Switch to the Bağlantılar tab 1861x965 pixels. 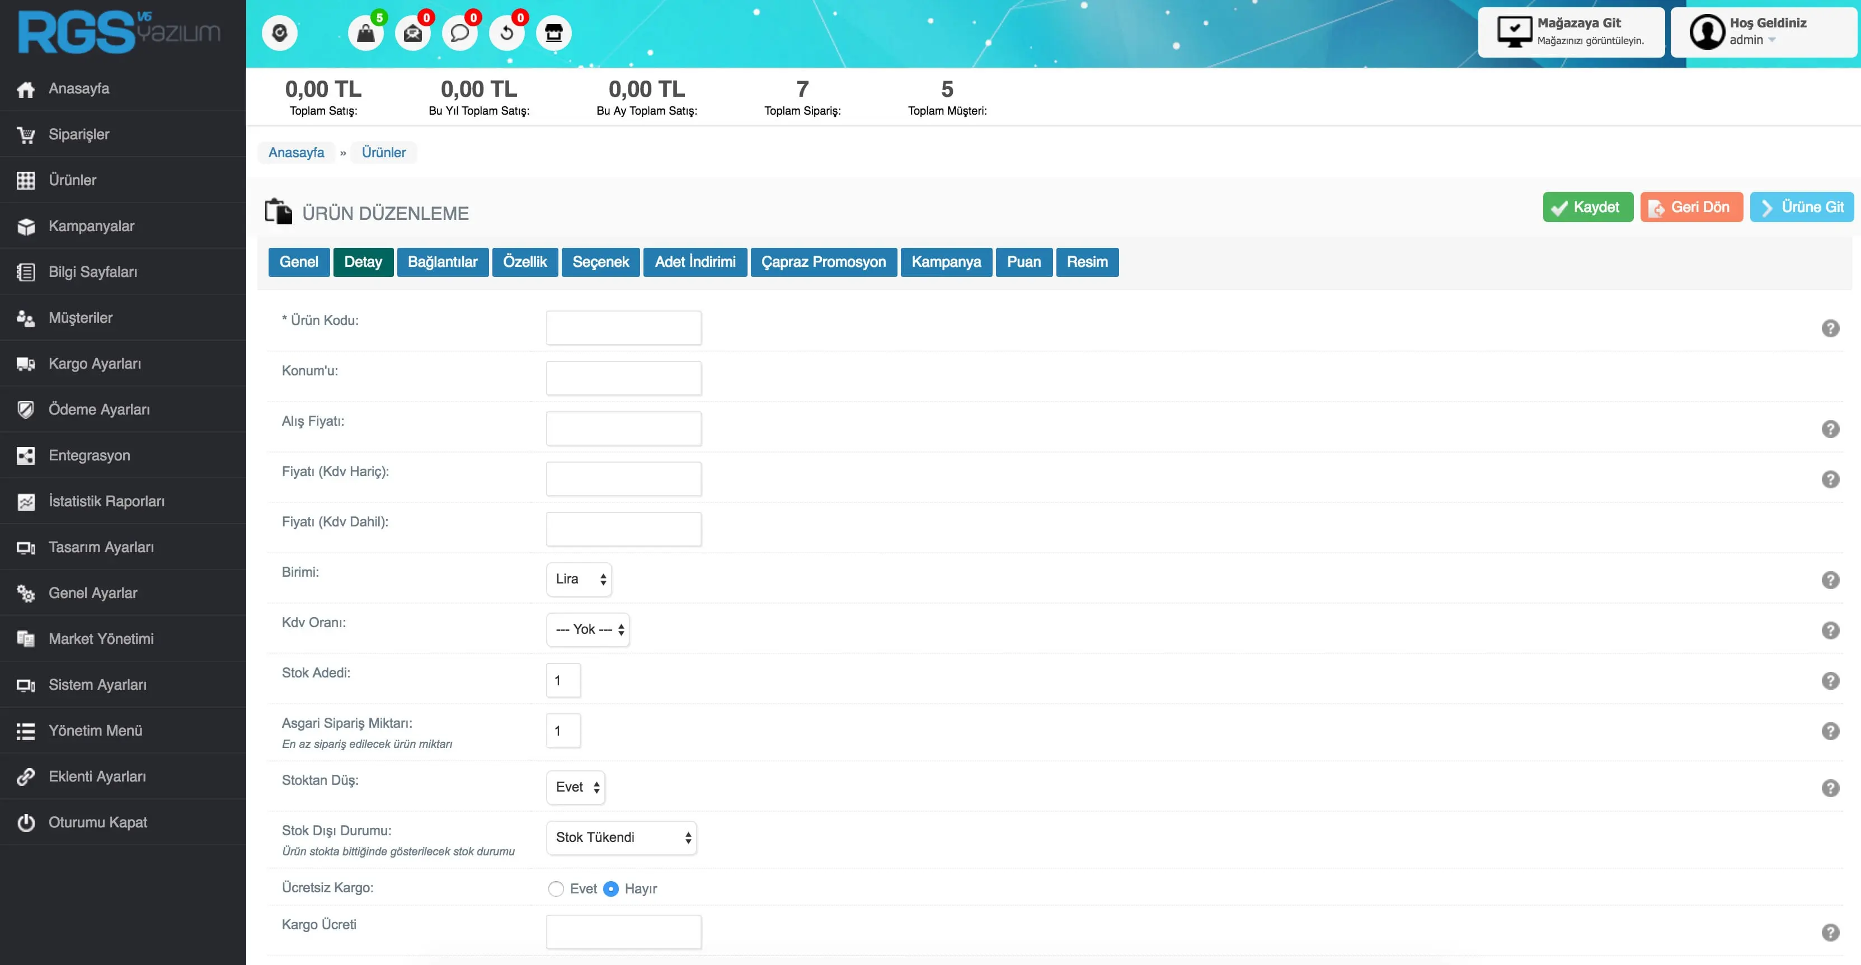(x=442, y=262)
